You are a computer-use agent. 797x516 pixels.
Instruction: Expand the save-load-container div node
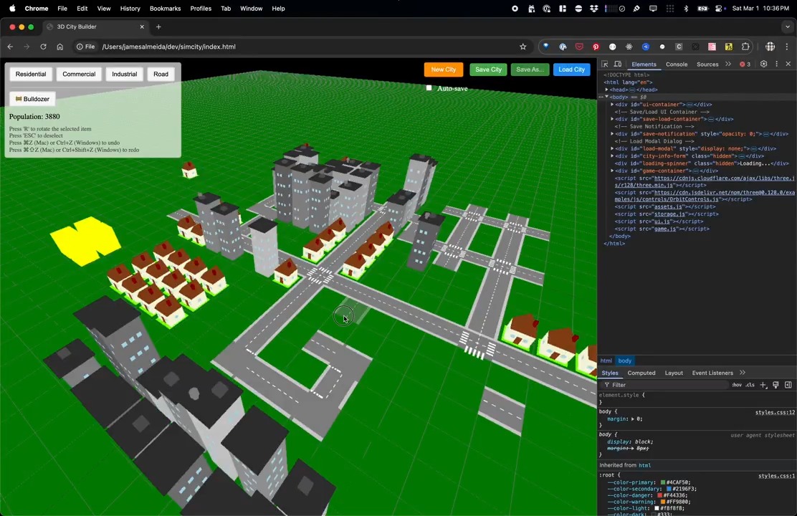tap(612, 119)
